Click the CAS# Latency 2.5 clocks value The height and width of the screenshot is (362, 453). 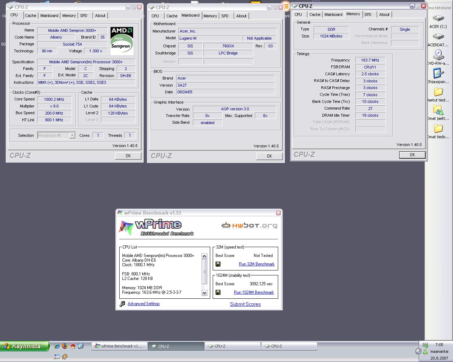pos(370,74)
